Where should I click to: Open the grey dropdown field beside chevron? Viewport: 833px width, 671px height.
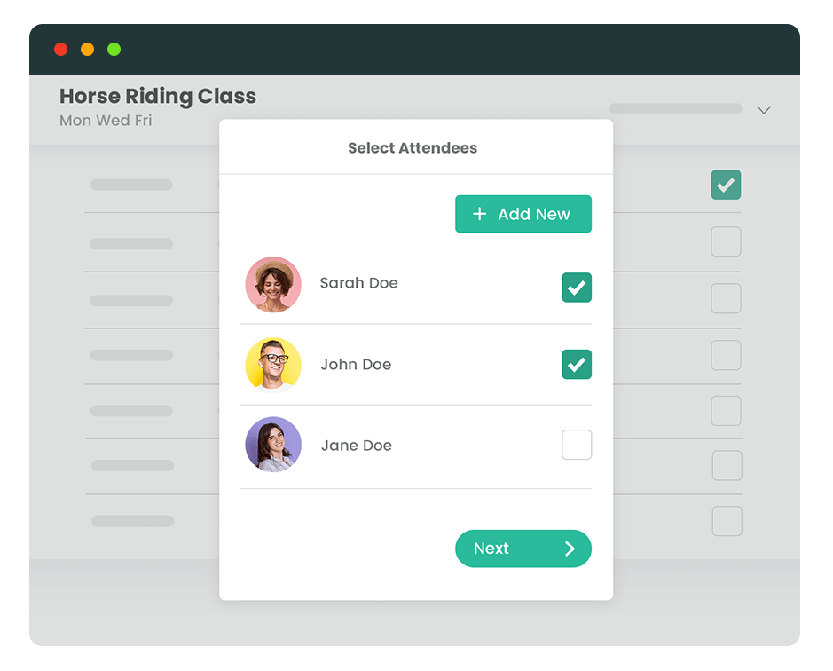[675, 108]
